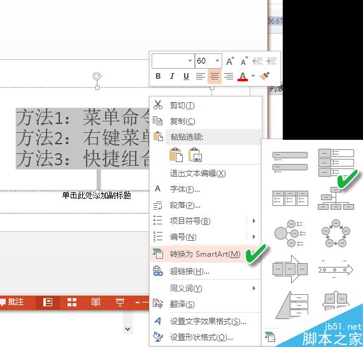Image resolution: width=363 pixels, height=347 pixels.
Task: Apply red font color A button
Action: (x=243, y=76)
